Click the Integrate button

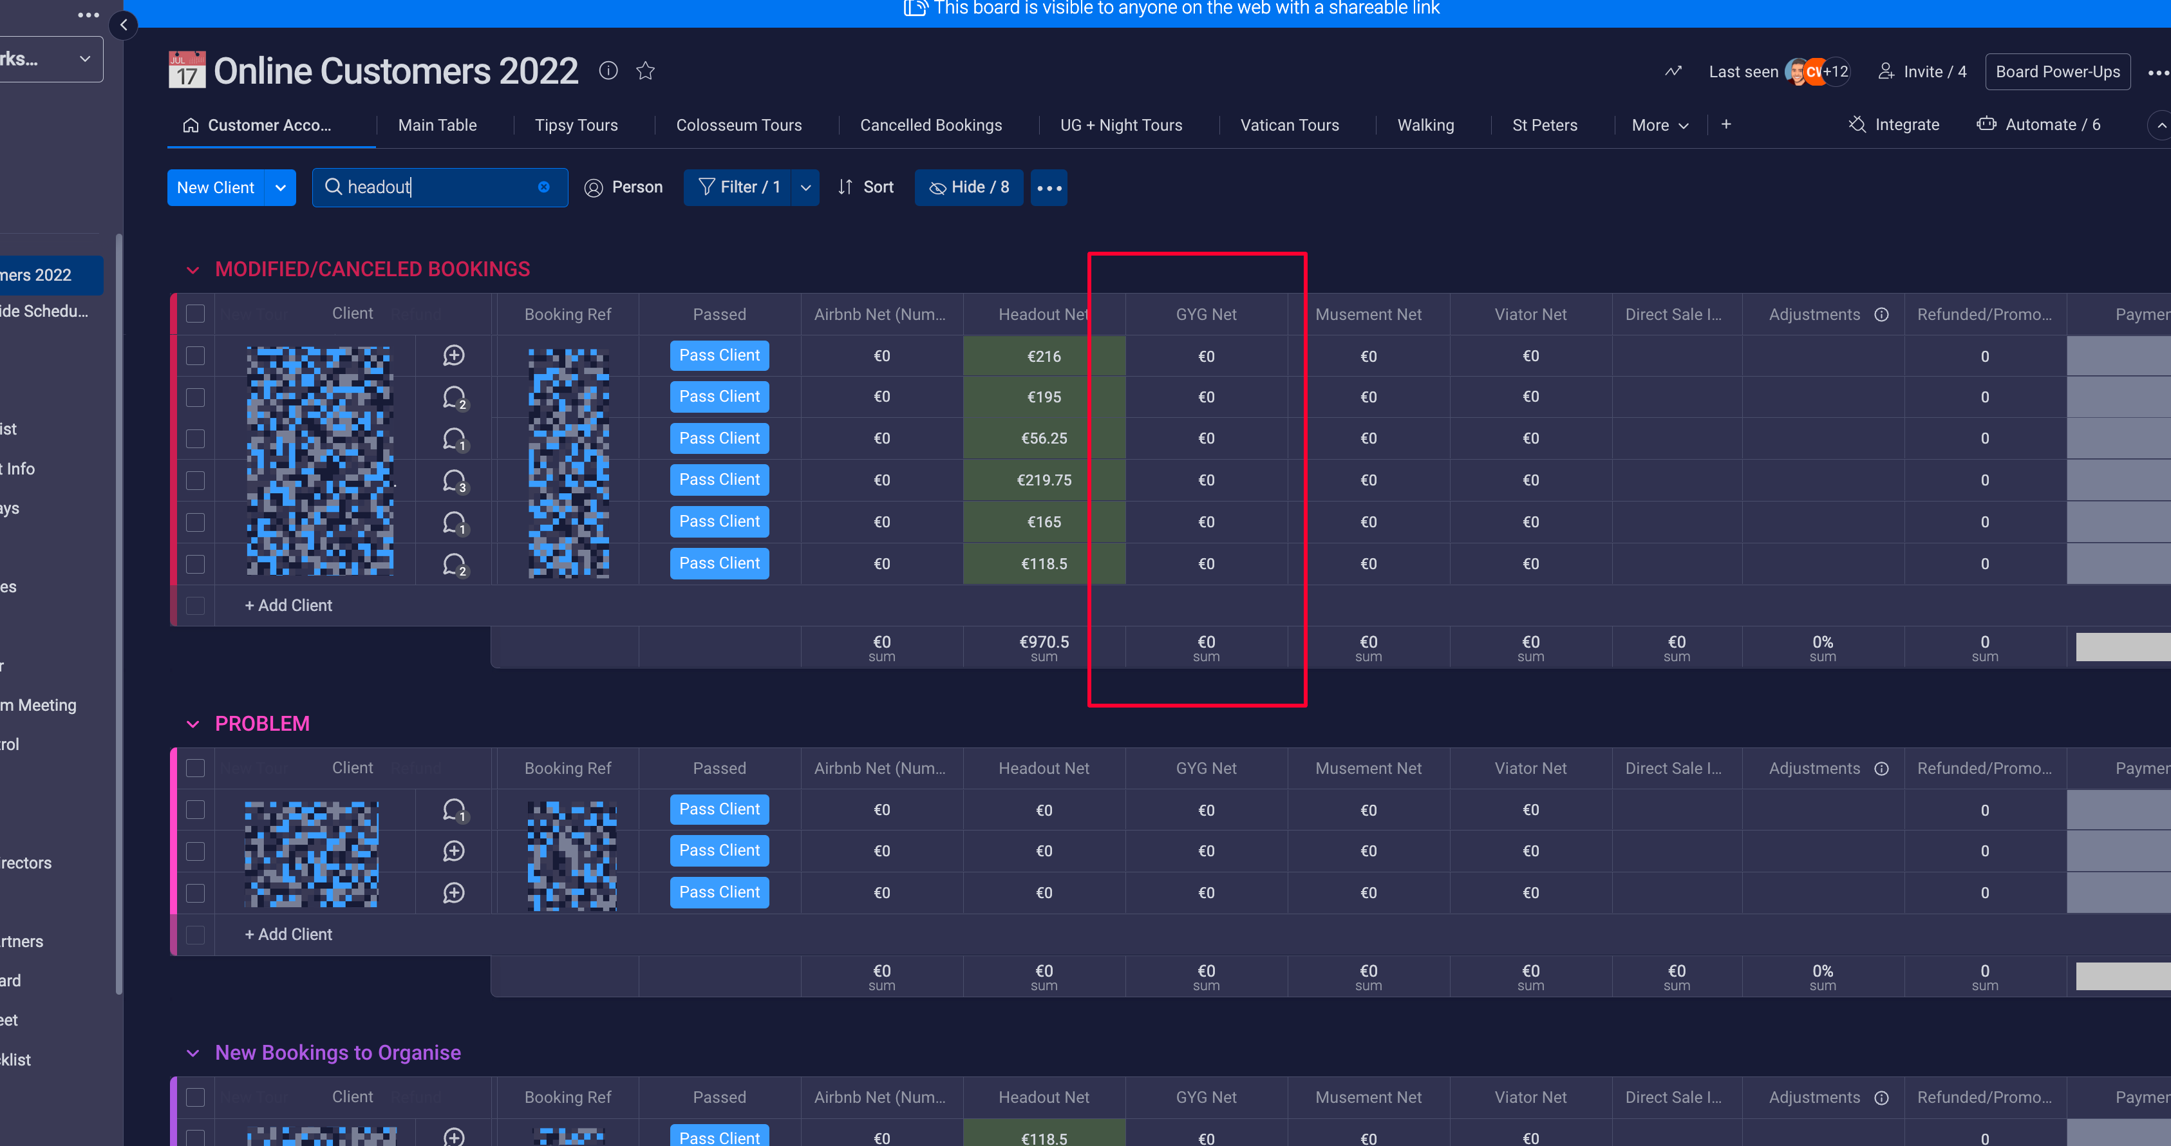coord(1895,125)
